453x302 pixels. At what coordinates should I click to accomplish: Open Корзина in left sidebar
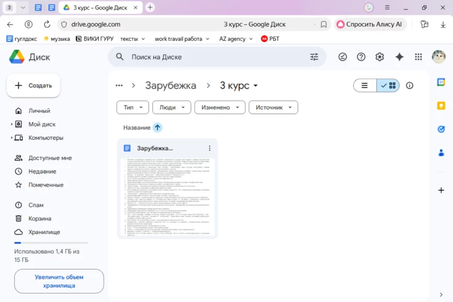click(40, 219)
